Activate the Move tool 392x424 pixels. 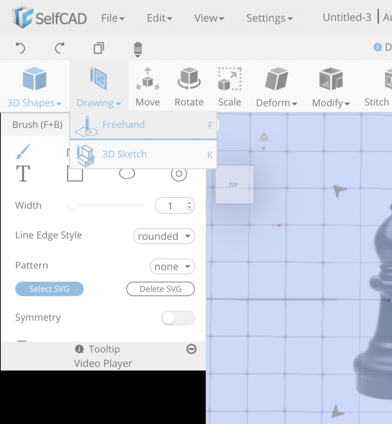point(147,86)
